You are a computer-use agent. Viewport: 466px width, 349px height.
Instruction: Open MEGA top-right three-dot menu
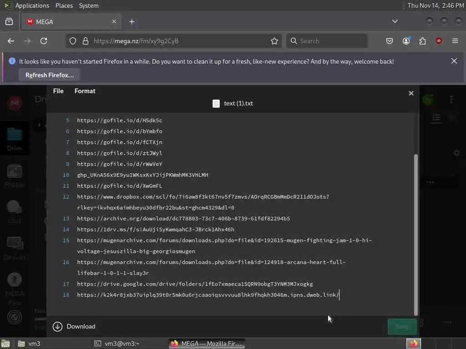[x=451, y=100]
